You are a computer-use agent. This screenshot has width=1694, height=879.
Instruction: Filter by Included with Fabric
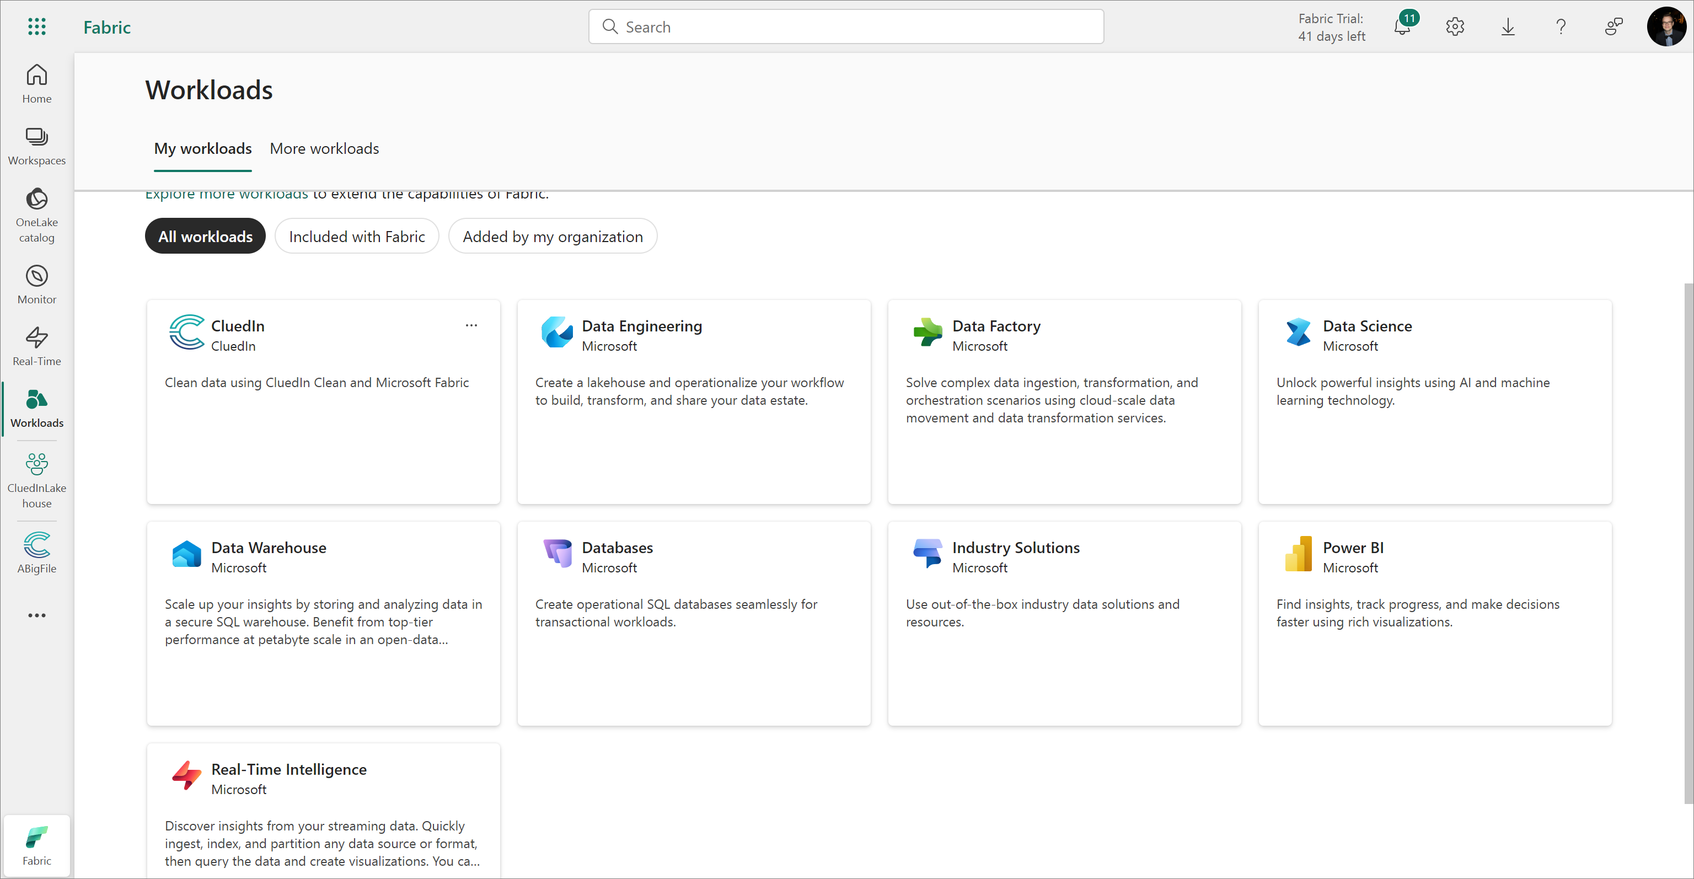pyautogui.click(x=356, y=236)
